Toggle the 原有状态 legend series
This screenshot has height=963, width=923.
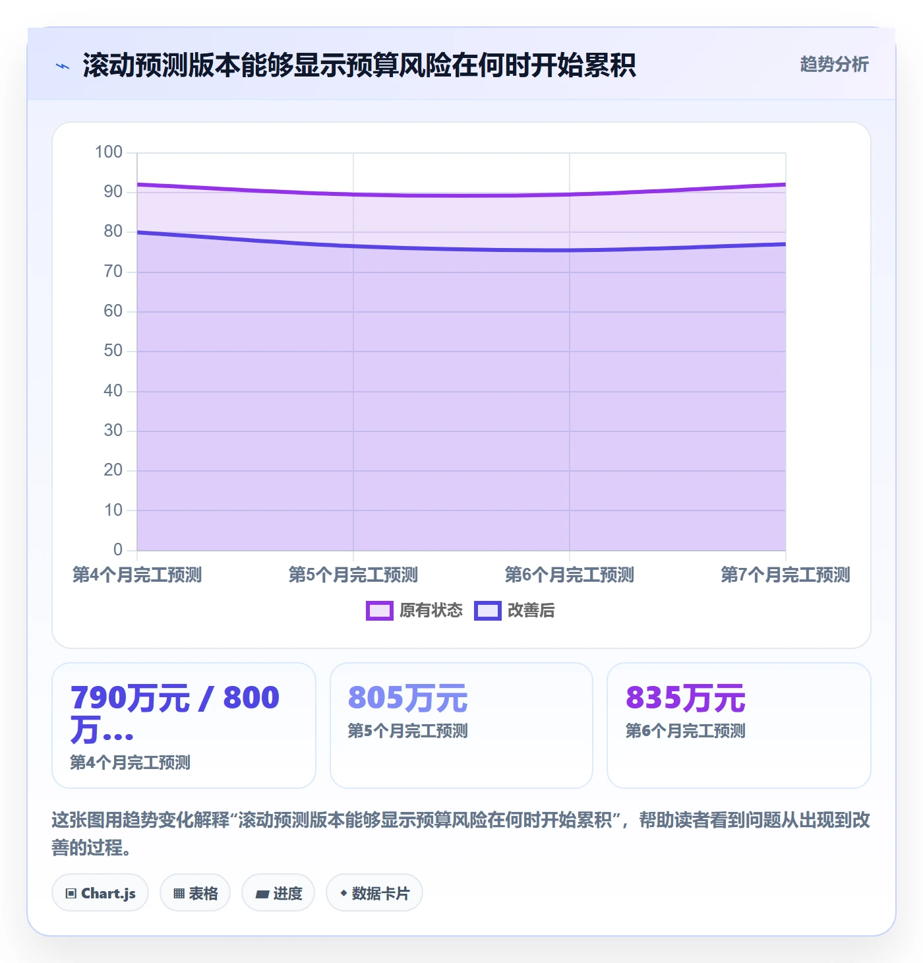tap(414, 611)
